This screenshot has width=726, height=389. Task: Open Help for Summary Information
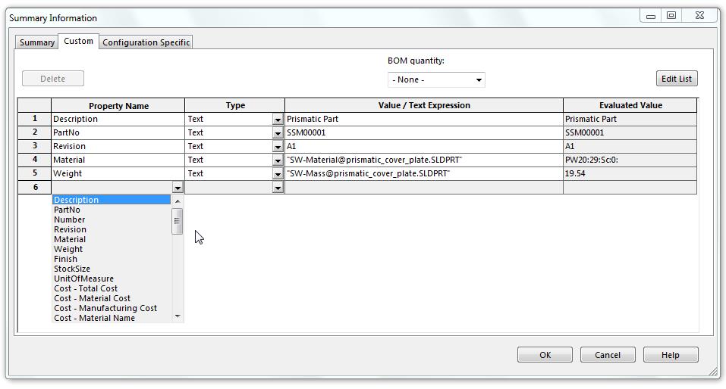(670, 355)
